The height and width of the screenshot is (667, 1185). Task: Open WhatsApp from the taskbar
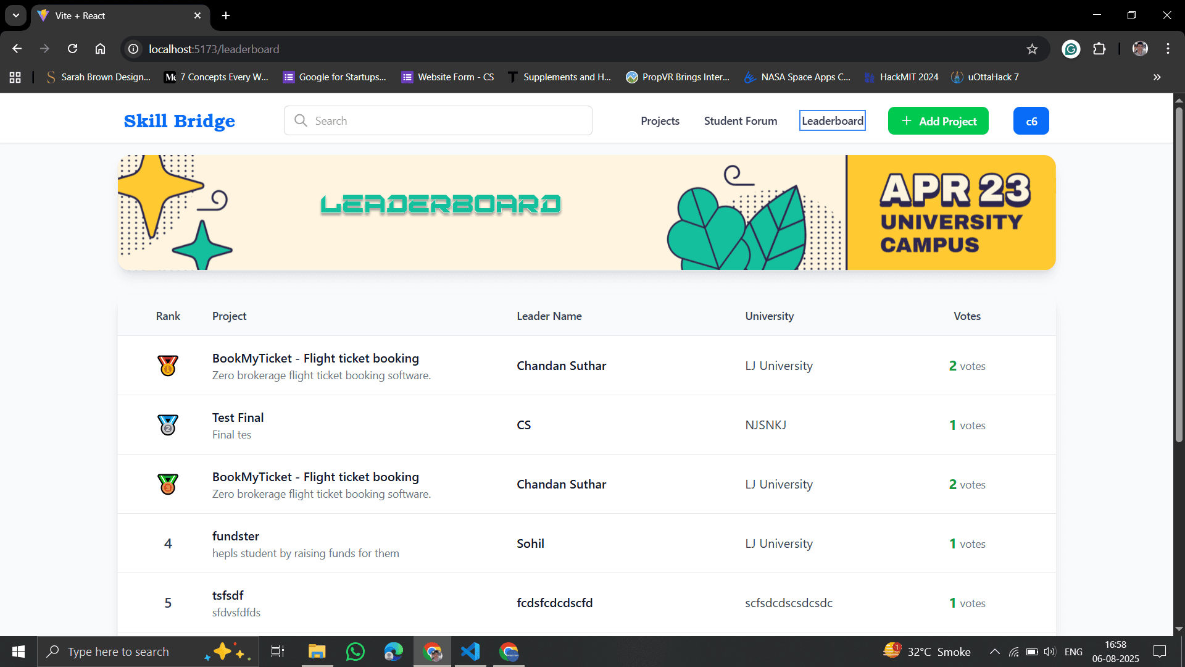point(355,652)
